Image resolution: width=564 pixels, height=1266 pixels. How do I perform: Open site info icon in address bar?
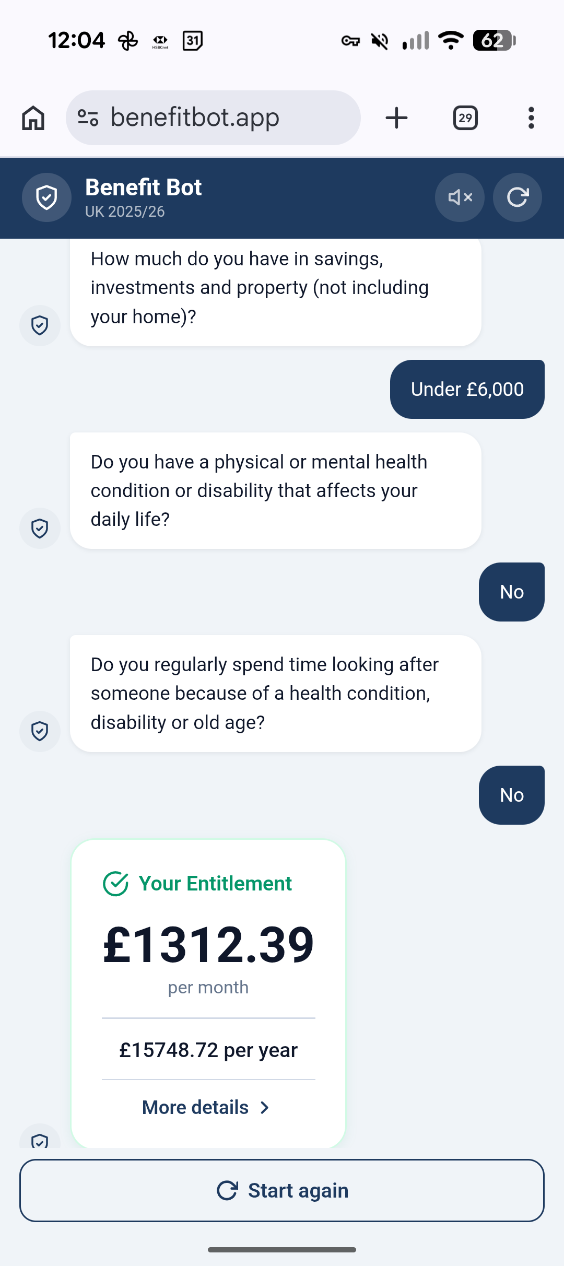pos(88,118)
